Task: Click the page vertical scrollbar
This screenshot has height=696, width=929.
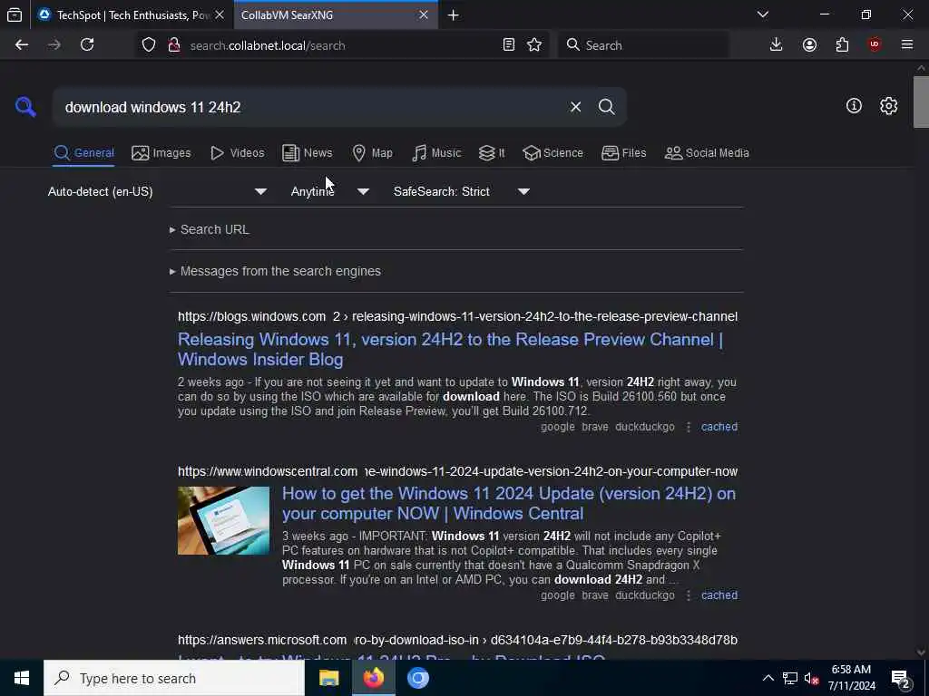Action: pos(921,101)
